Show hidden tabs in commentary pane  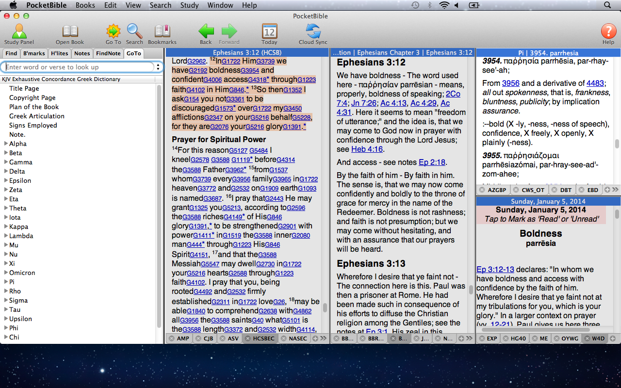(469, 339)
